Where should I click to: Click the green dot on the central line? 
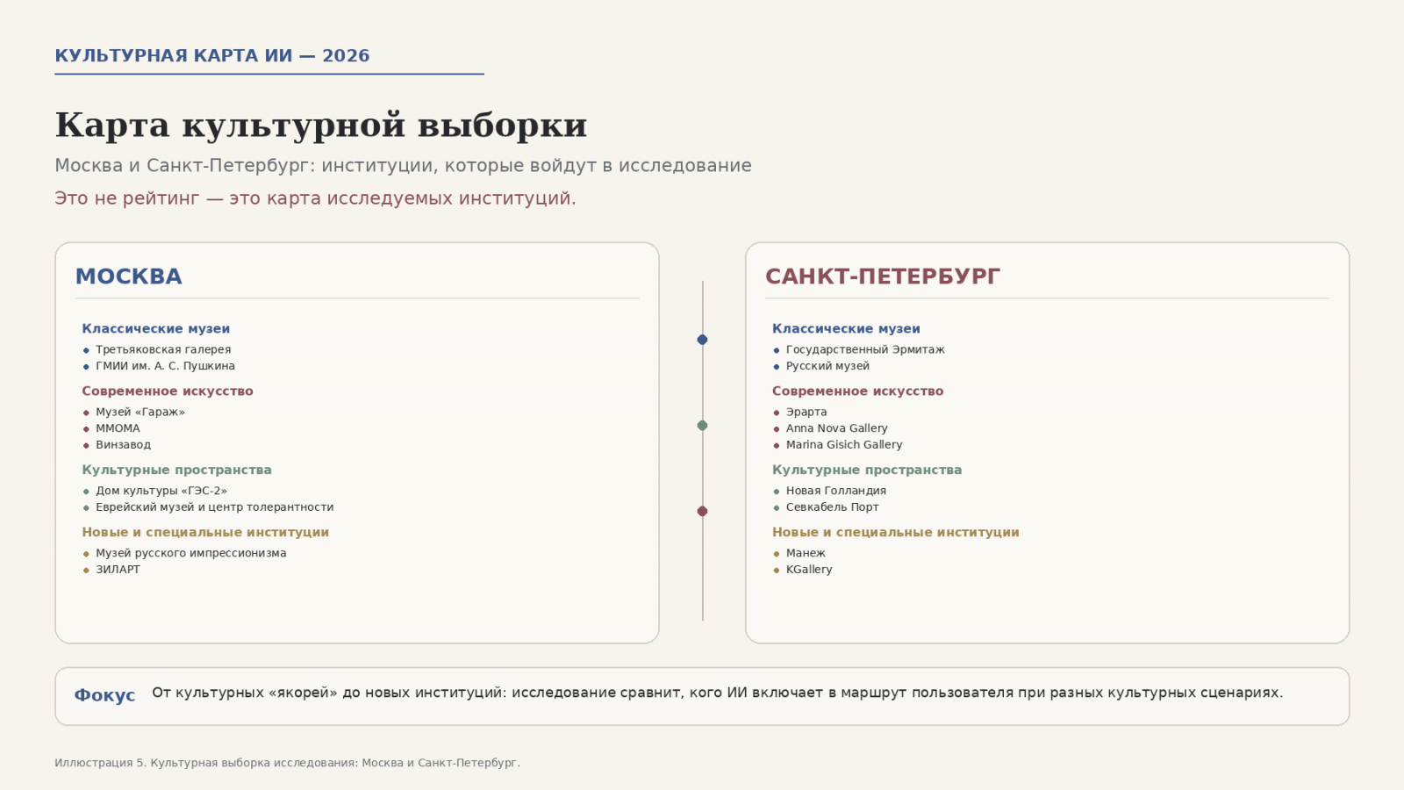pyautogui.click(x=702, y=426)
